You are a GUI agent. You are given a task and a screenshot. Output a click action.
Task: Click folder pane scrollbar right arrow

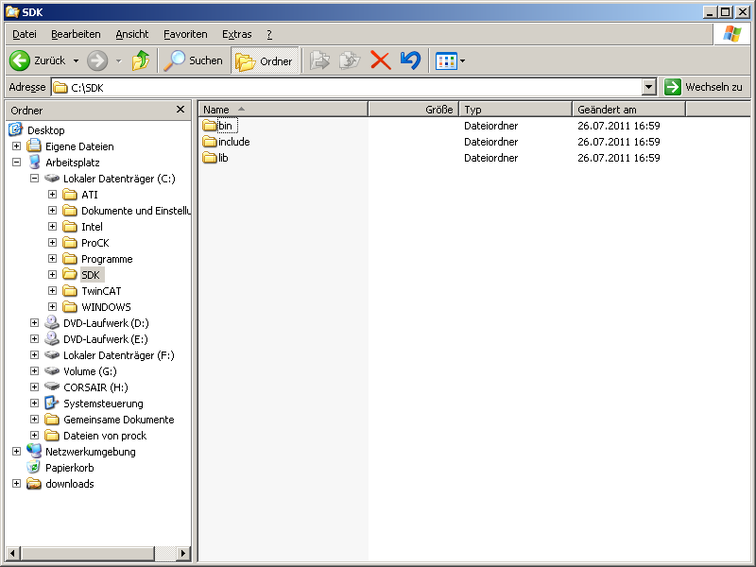coord(182,554)
